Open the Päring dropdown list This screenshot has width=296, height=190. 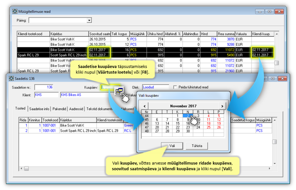coord(89,20)
